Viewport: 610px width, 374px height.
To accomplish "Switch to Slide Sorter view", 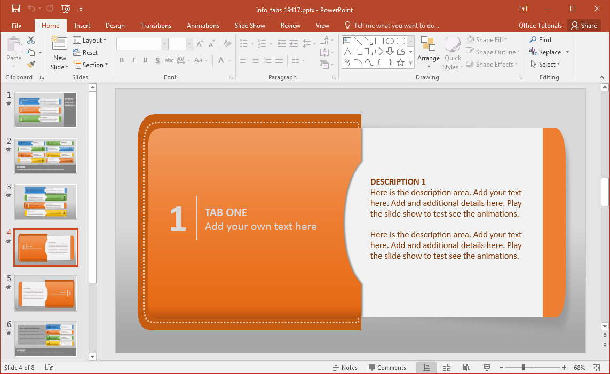I will click(447, 368).
